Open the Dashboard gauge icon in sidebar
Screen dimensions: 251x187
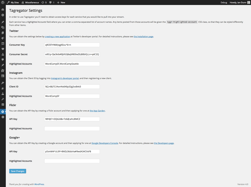(x=3, y=10)
